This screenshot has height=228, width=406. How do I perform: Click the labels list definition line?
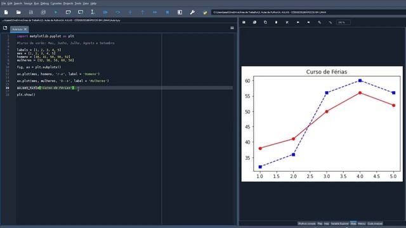point(39,50)
